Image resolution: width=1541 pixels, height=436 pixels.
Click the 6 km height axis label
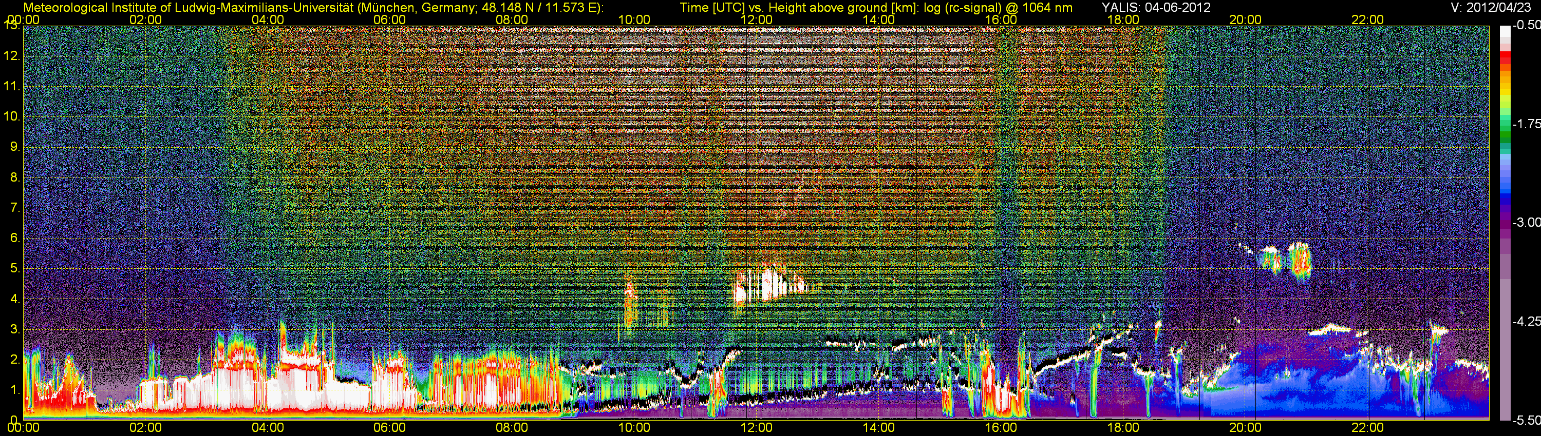[16, 237]
